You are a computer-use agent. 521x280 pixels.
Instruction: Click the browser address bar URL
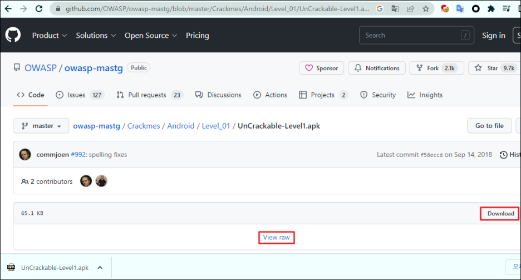217,9
